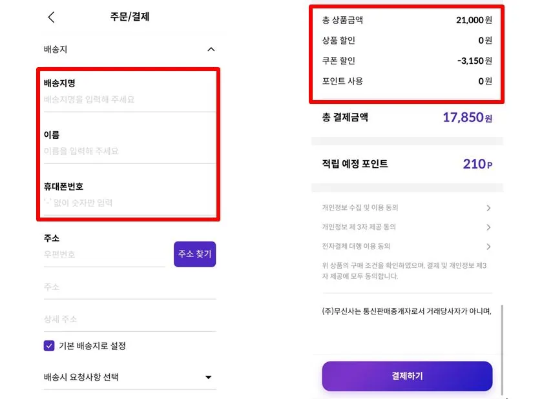Tap the 결제하기 payment button
This screenshot has width=542, height=399.
pos(406,376)
